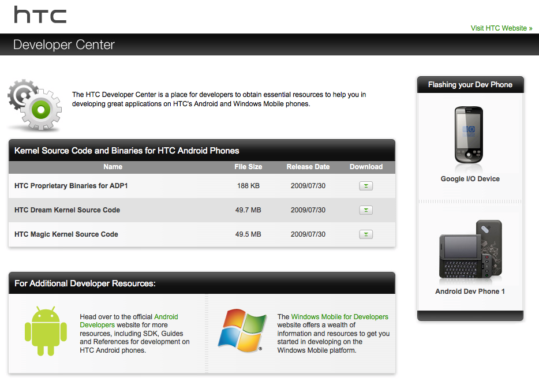Click the File Size column header

pyautogui.click(x=248, y=167)
